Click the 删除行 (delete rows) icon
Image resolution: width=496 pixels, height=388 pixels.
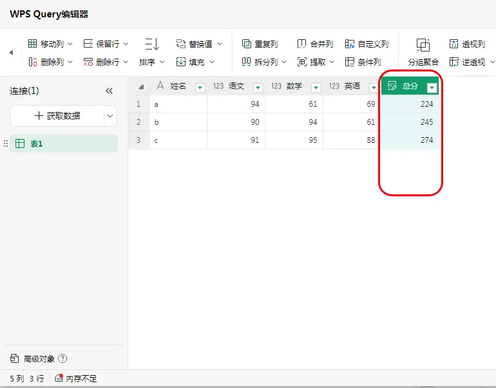coord(88,62)
